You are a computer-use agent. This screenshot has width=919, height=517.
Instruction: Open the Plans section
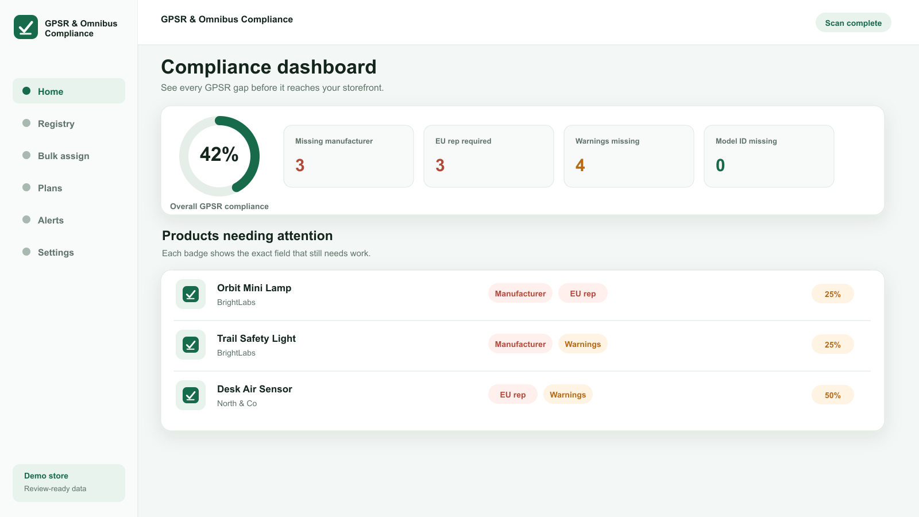click(x=69, y=187)
